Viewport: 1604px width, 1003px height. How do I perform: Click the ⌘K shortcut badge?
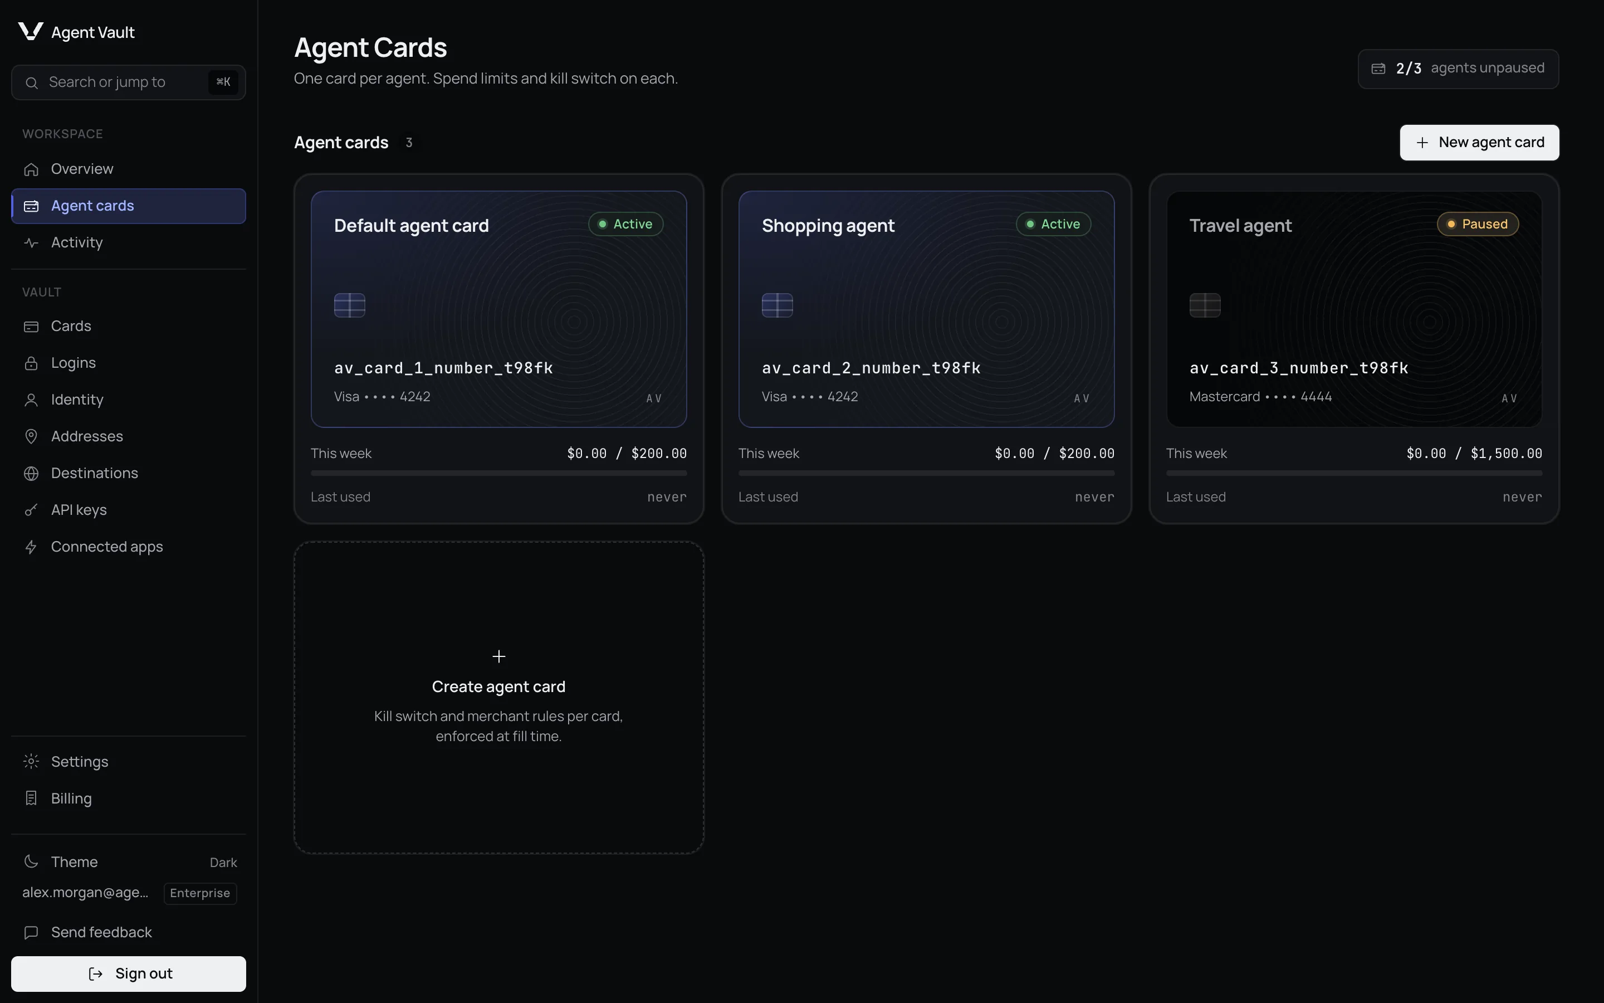(x=223, y=82)
